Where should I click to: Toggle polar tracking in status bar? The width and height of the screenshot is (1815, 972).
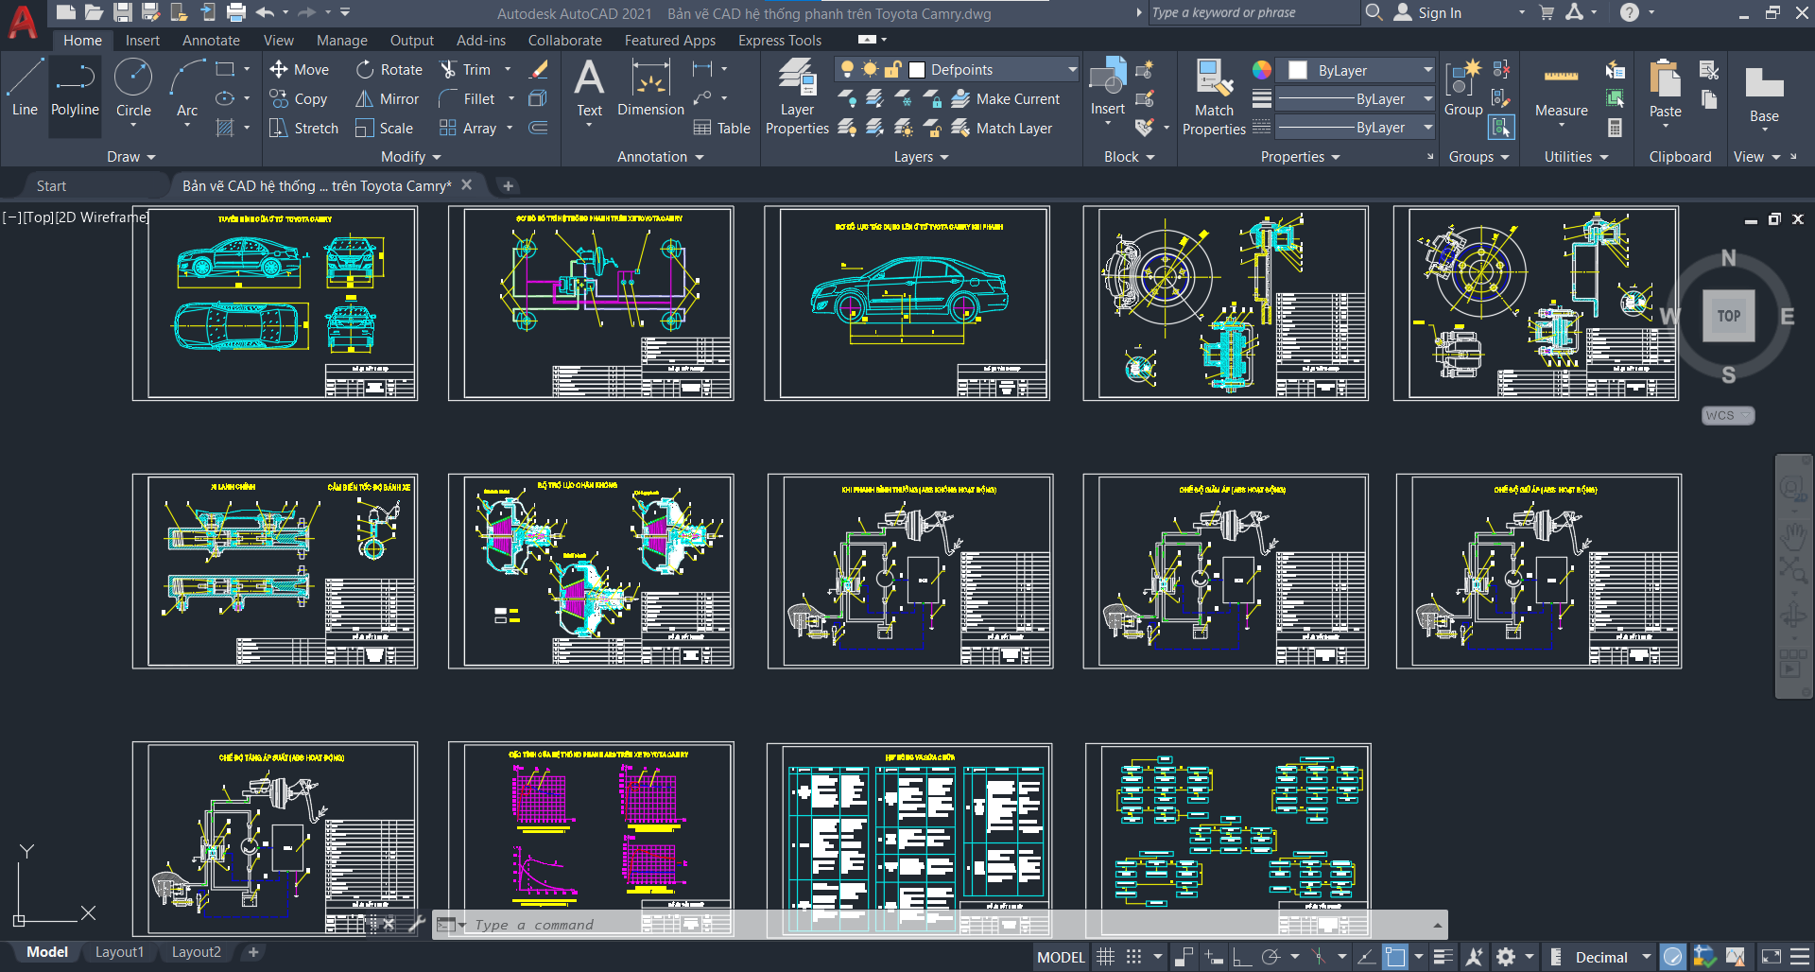[x=1270, y=957]
